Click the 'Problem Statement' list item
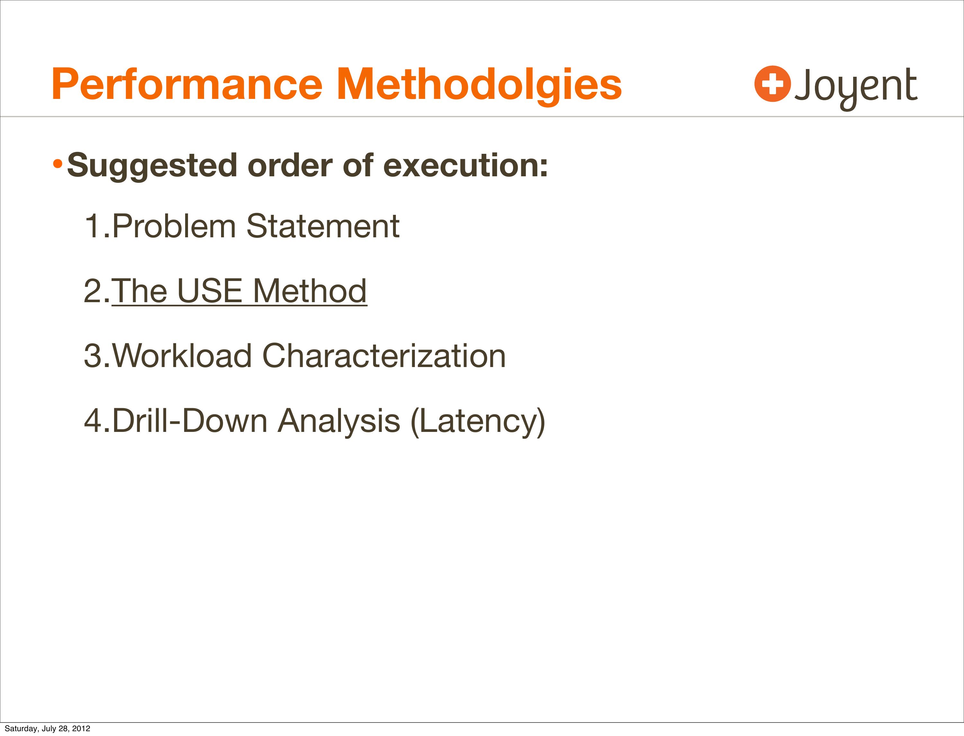Image resolution: width=964 pixels, height=736 pixels. (x=255, y=226)
